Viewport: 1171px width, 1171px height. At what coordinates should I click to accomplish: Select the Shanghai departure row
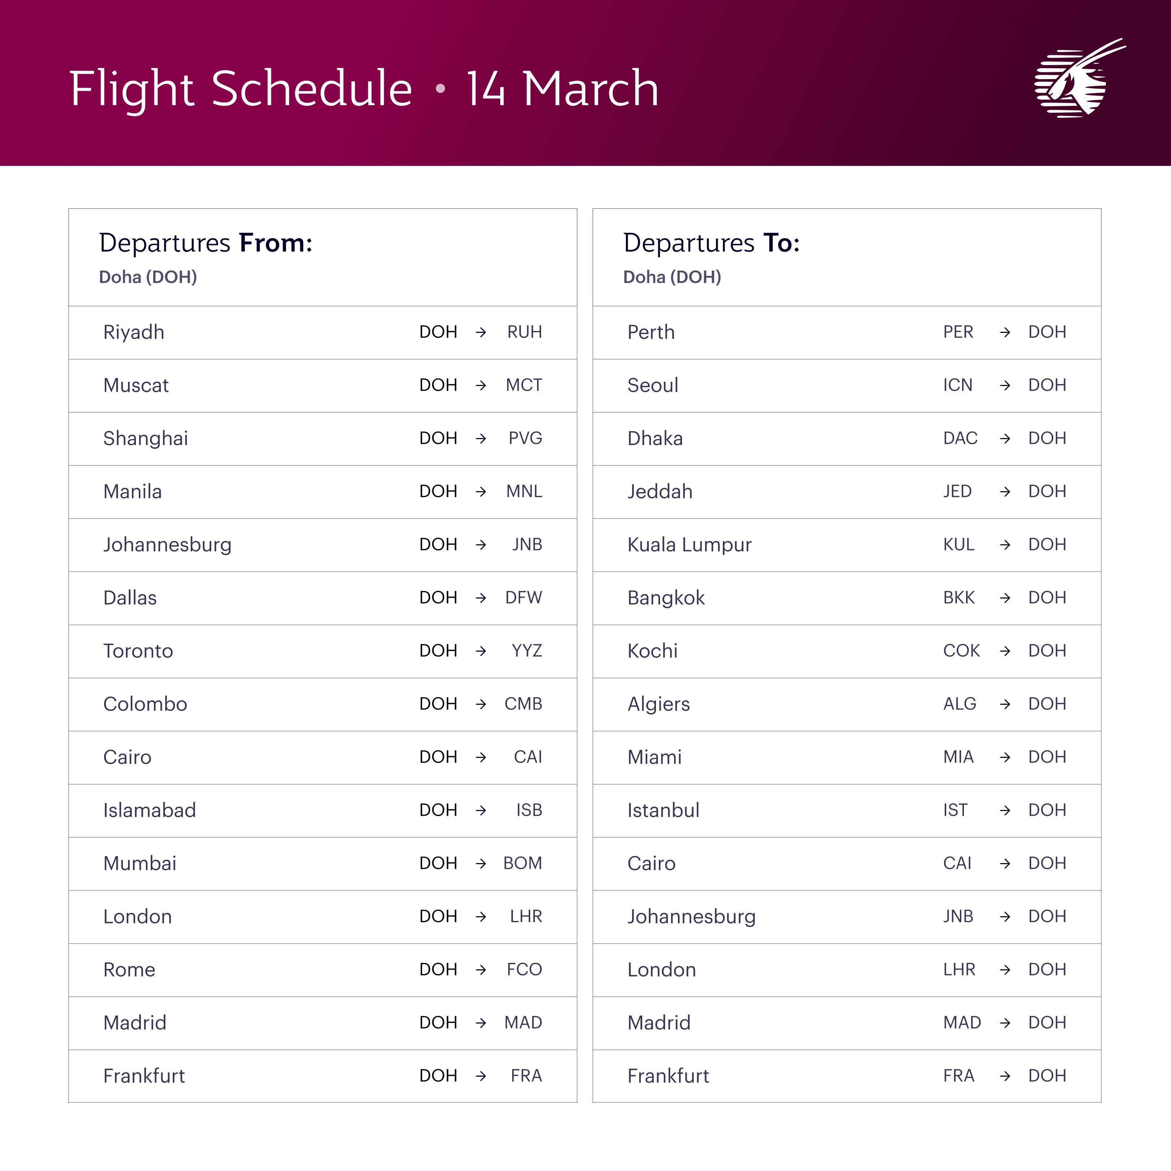coord(322,438)
